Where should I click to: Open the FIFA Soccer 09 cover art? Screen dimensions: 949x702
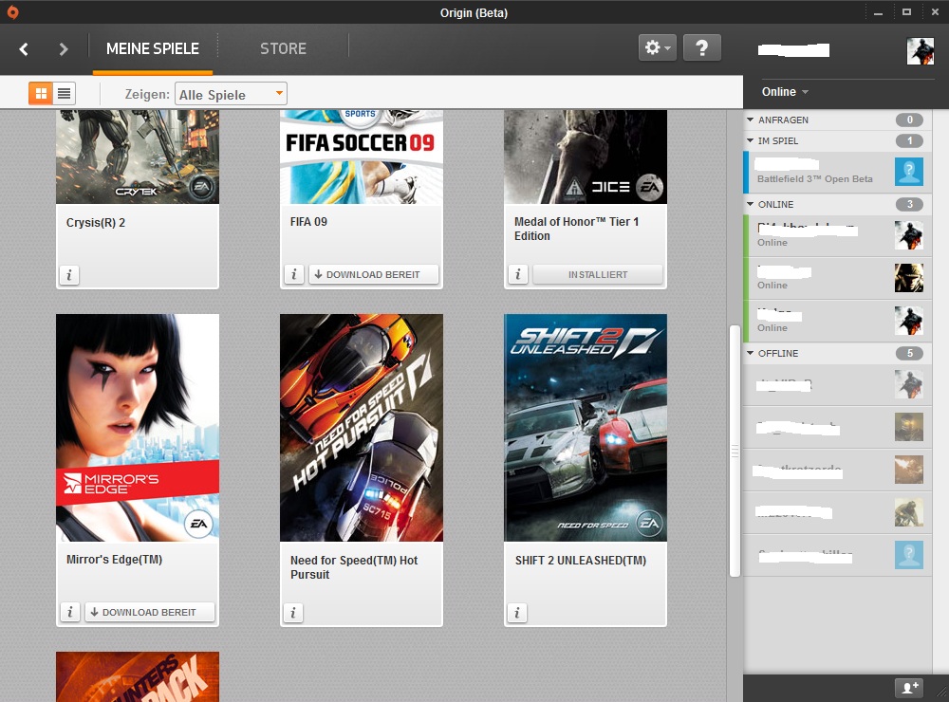pos(362,157)
